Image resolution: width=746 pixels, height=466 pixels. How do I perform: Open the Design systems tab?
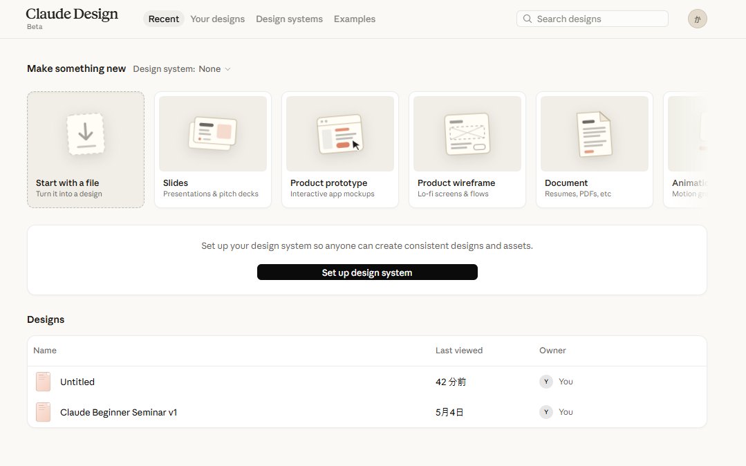(289, 19)
